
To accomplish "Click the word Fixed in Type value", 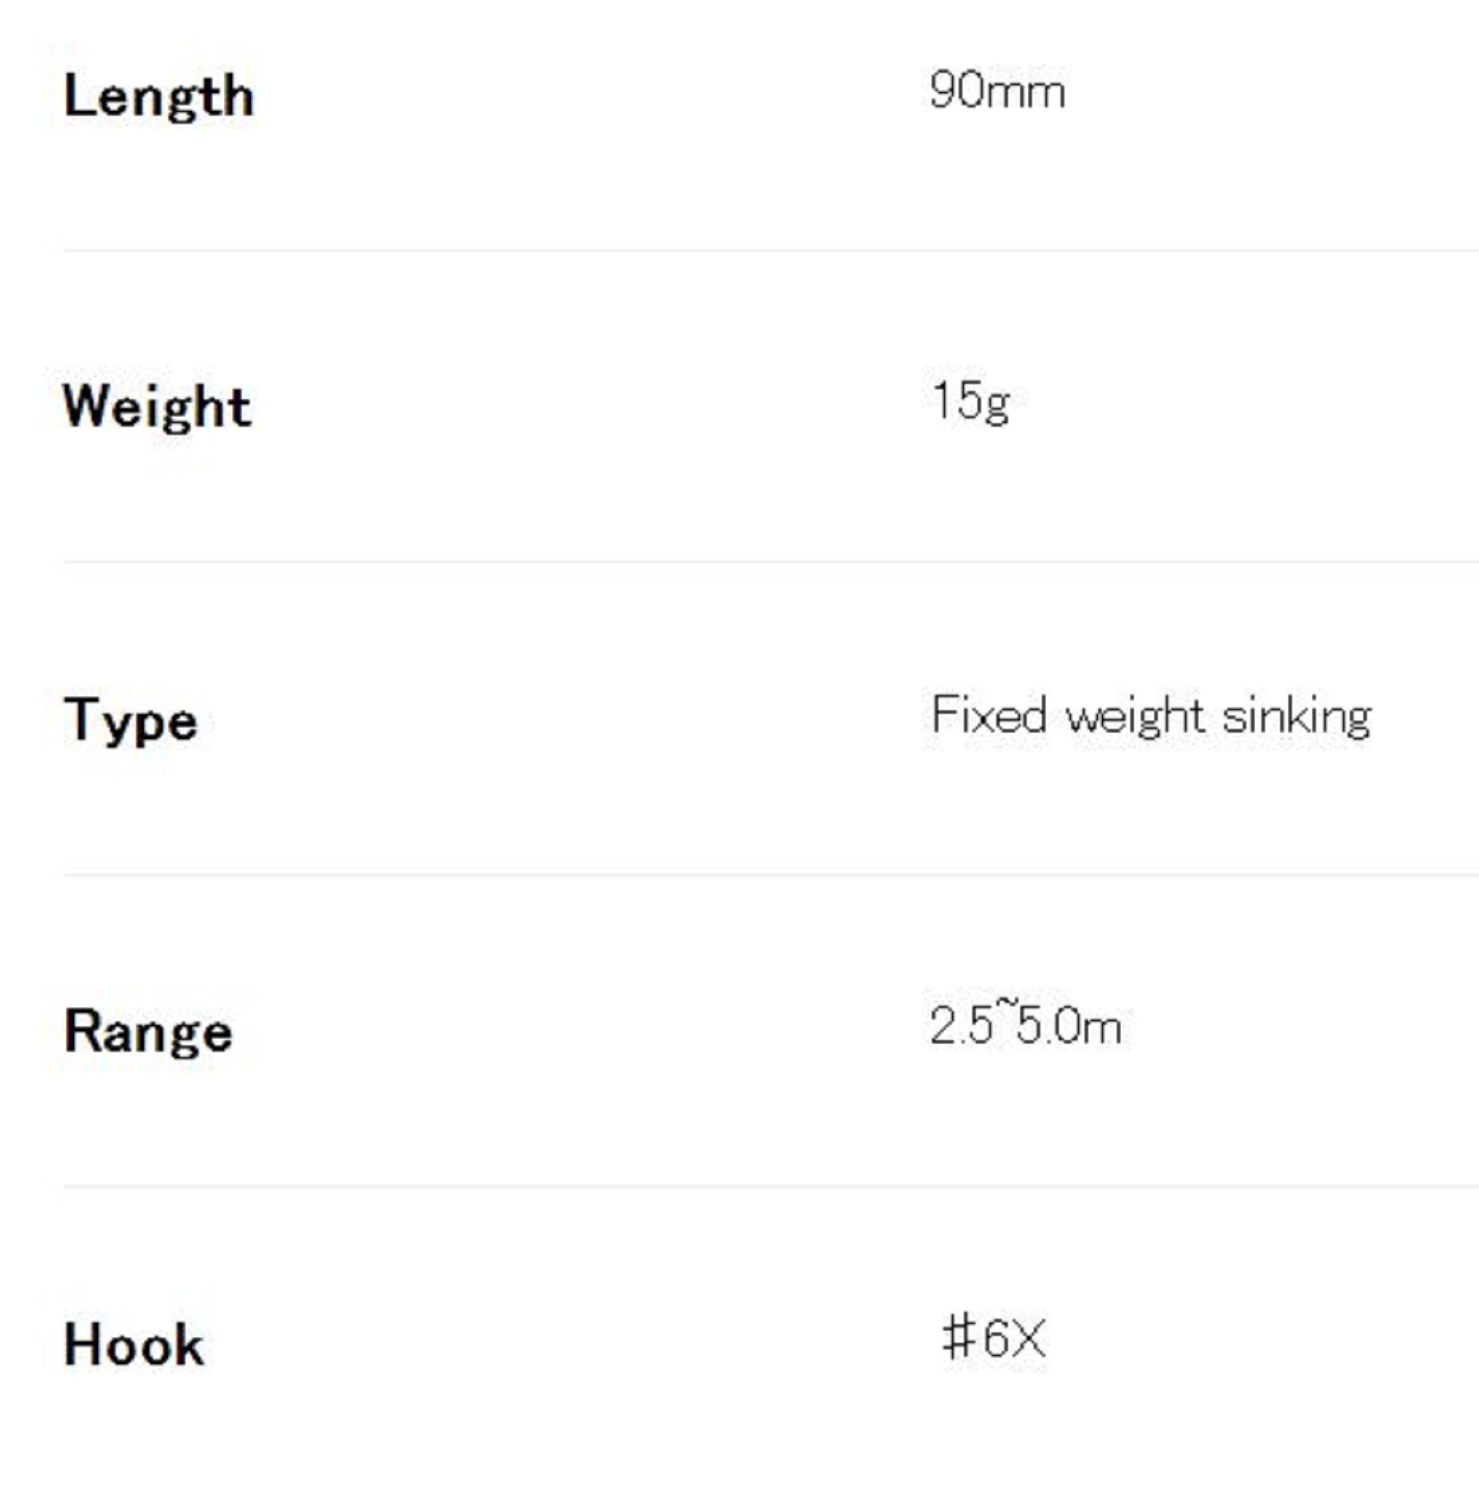I will pos(989,714).
